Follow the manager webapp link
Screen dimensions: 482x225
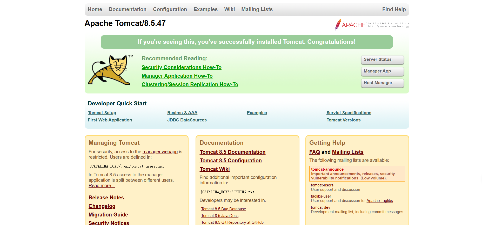(x=160, y=152)
